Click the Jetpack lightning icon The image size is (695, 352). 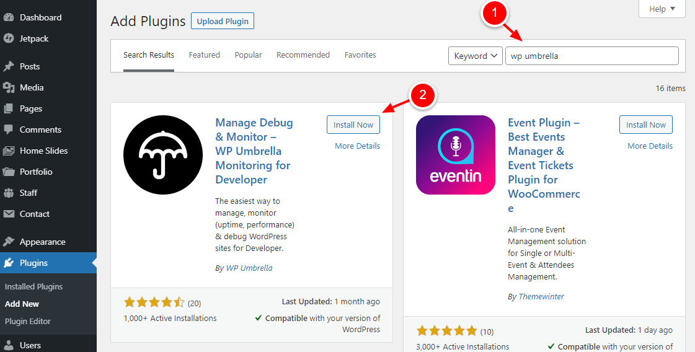tap(9, 38)
